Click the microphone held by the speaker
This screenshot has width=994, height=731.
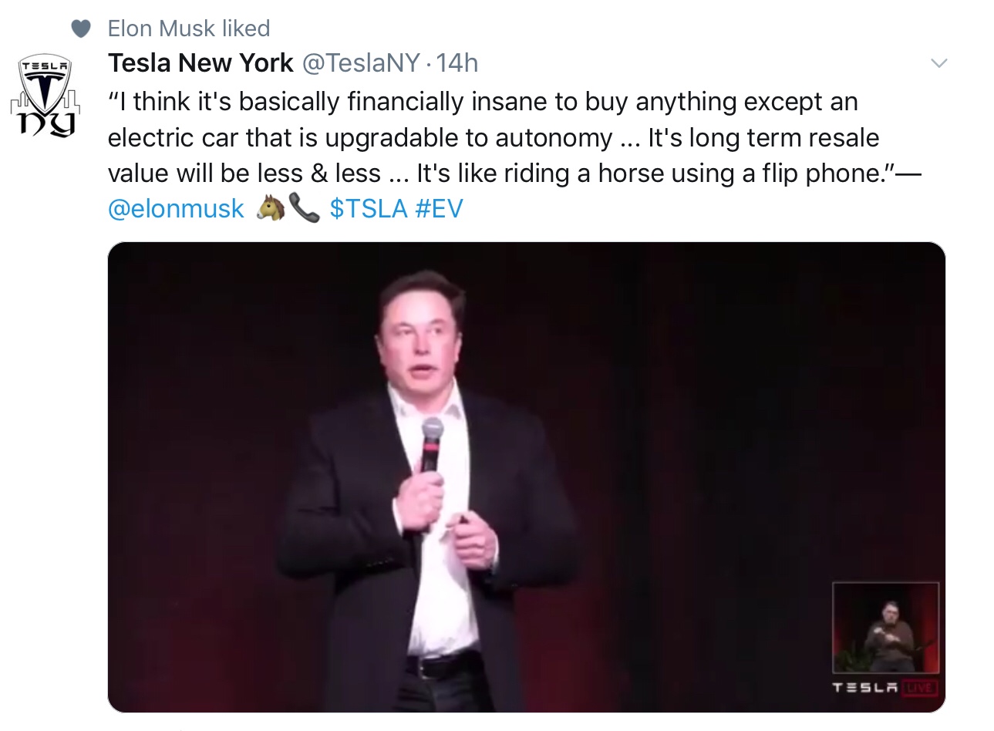431,443
